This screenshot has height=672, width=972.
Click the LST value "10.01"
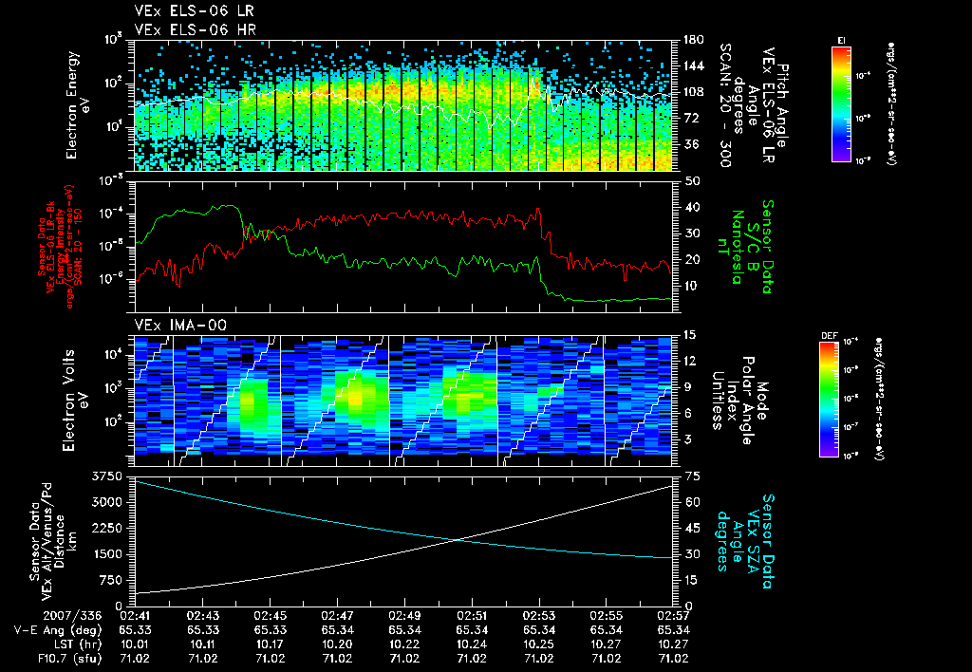[x=135, y=644]
